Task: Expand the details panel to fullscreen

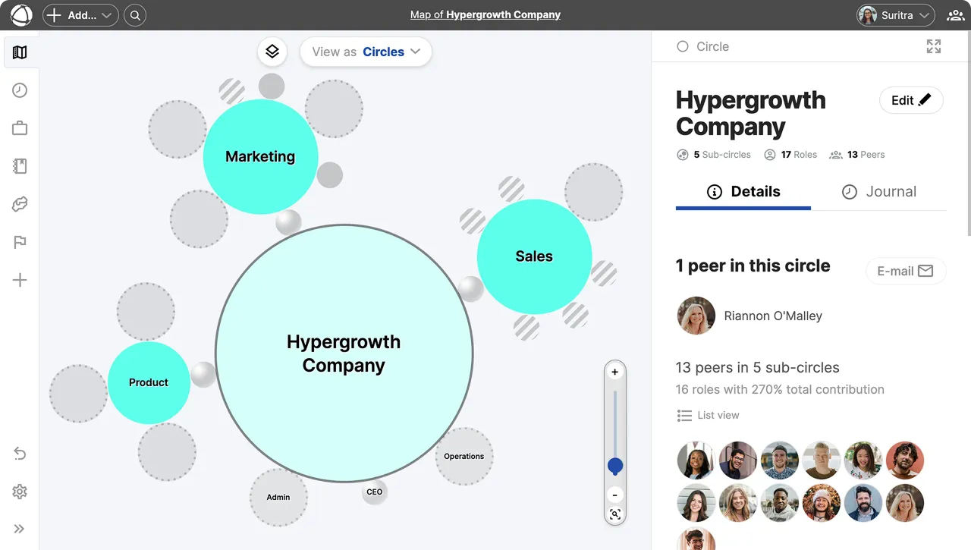Action: point(934,46)
